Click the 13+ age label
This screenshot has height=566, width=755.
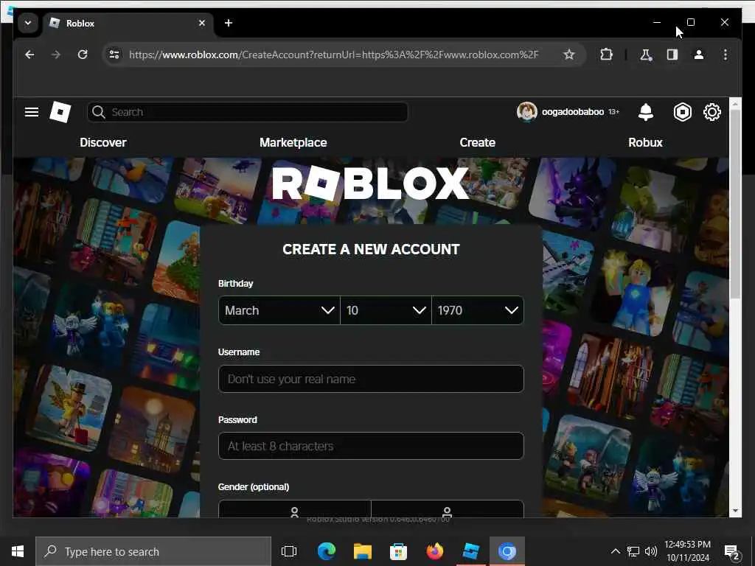(614, 112)
